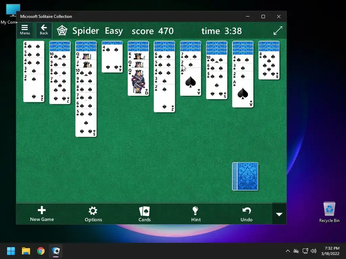The image size is (346, 259).
Task: Undo the last move
Action: click(246, 213)
